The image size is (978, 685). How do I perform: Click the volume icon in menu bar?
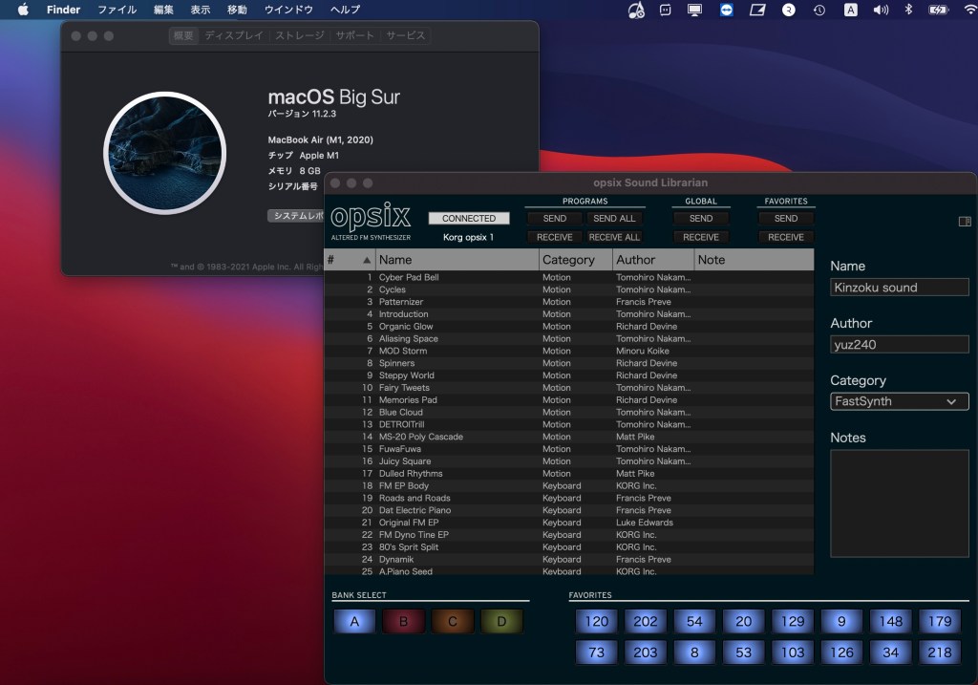tap(881, 10)
